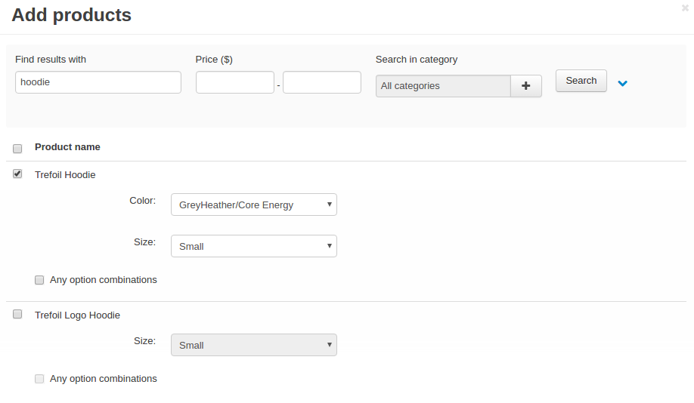Image resolution: width=694 pixels, height=403 pixels.
Task: Click the Trefoil Logo Hoodie product name
Action: point(77,315)
